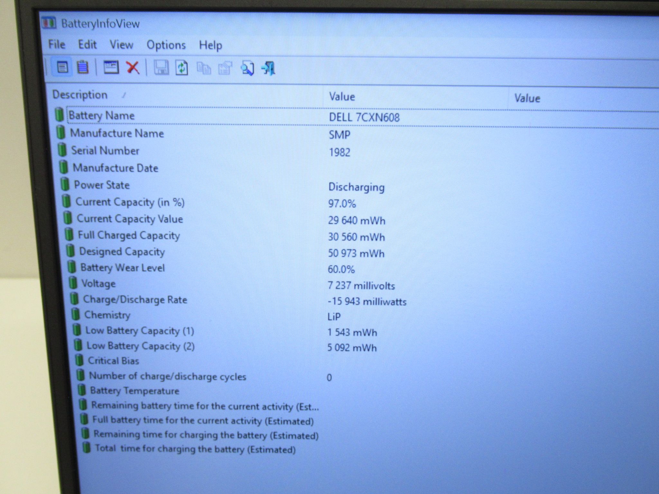Open the View menu

click(x=121, y=45)
